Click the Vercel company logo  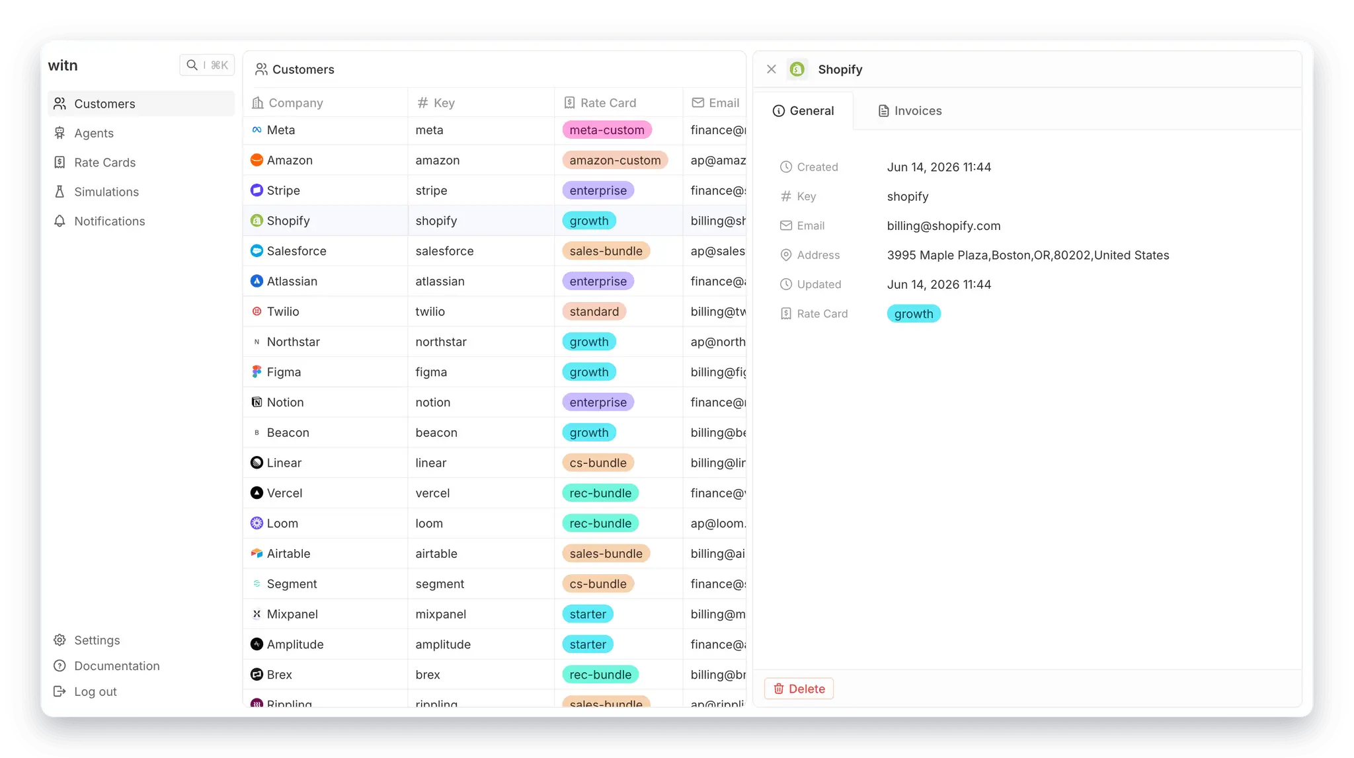257,493
